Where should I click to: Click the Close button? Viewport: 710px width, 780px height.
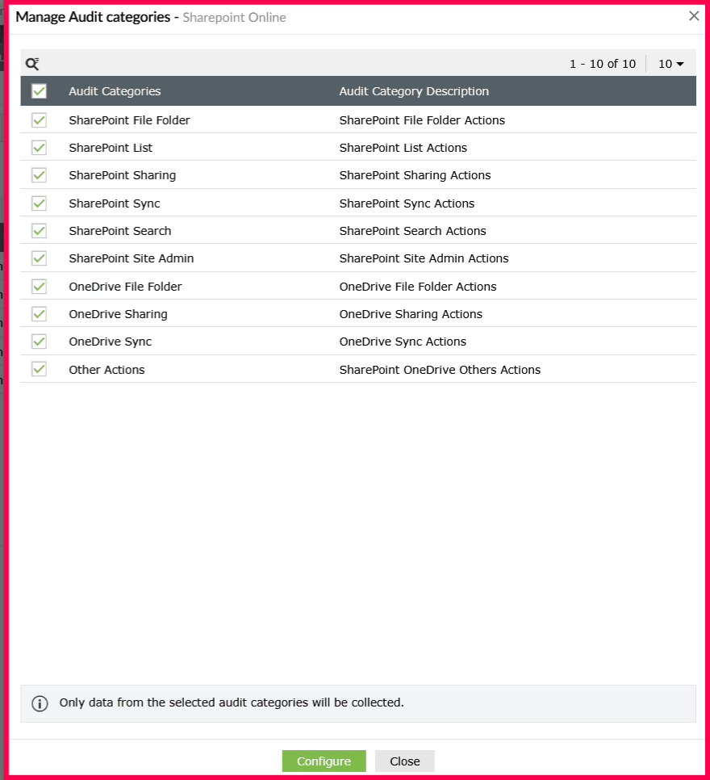pyautogui.click(x=405, y=761)
